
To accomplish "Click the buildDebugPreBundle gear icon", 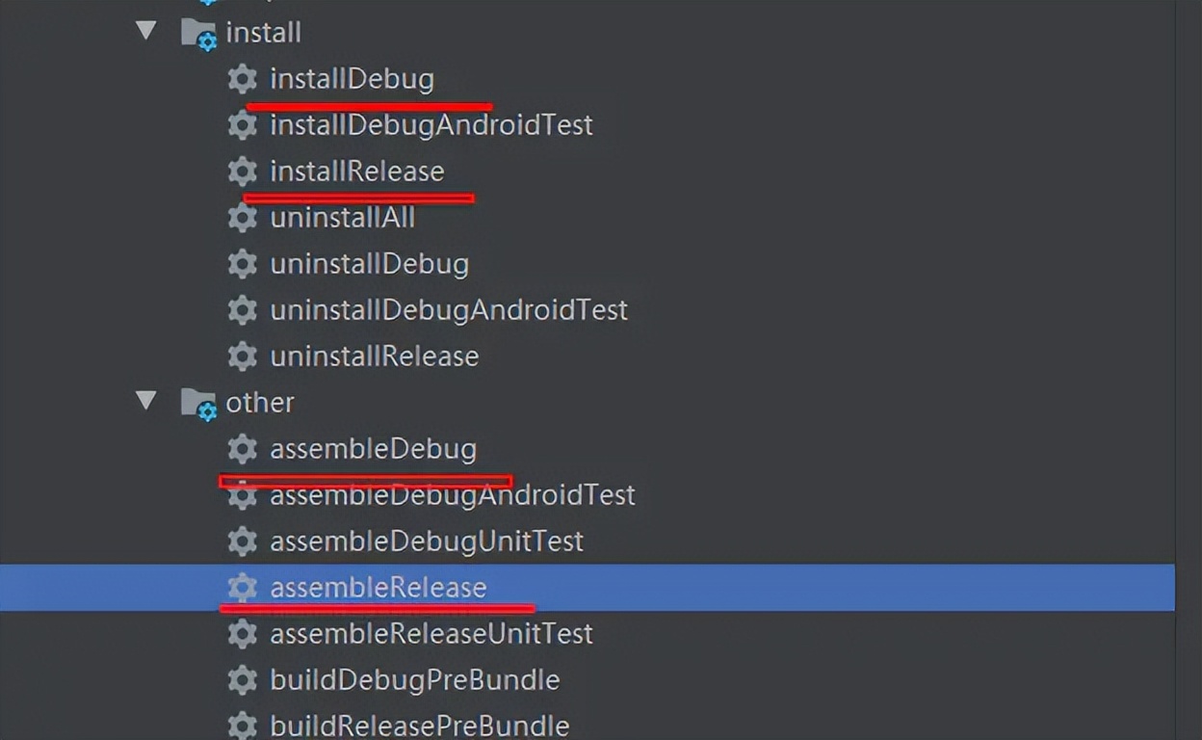I will [x=242, y=679].
